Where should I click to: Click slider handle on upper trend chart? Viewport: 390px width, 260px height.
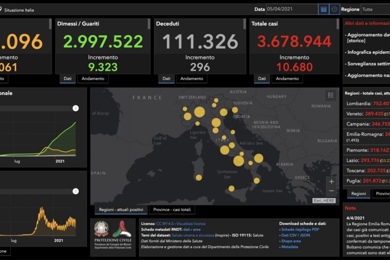[76, 108]
